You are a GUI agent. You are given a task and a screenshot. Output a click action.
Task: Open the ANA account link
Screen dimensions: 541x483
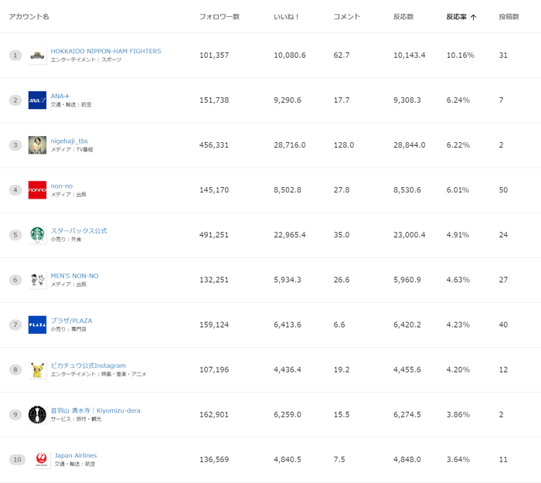[x=60, y=96]
